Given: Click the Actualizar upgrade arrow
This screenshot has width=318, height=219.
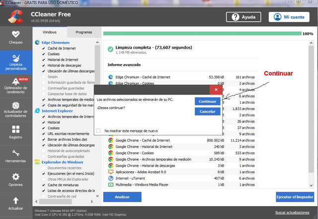Looking at the screenshot, I should pyautogui.click(x=15, y=204).
